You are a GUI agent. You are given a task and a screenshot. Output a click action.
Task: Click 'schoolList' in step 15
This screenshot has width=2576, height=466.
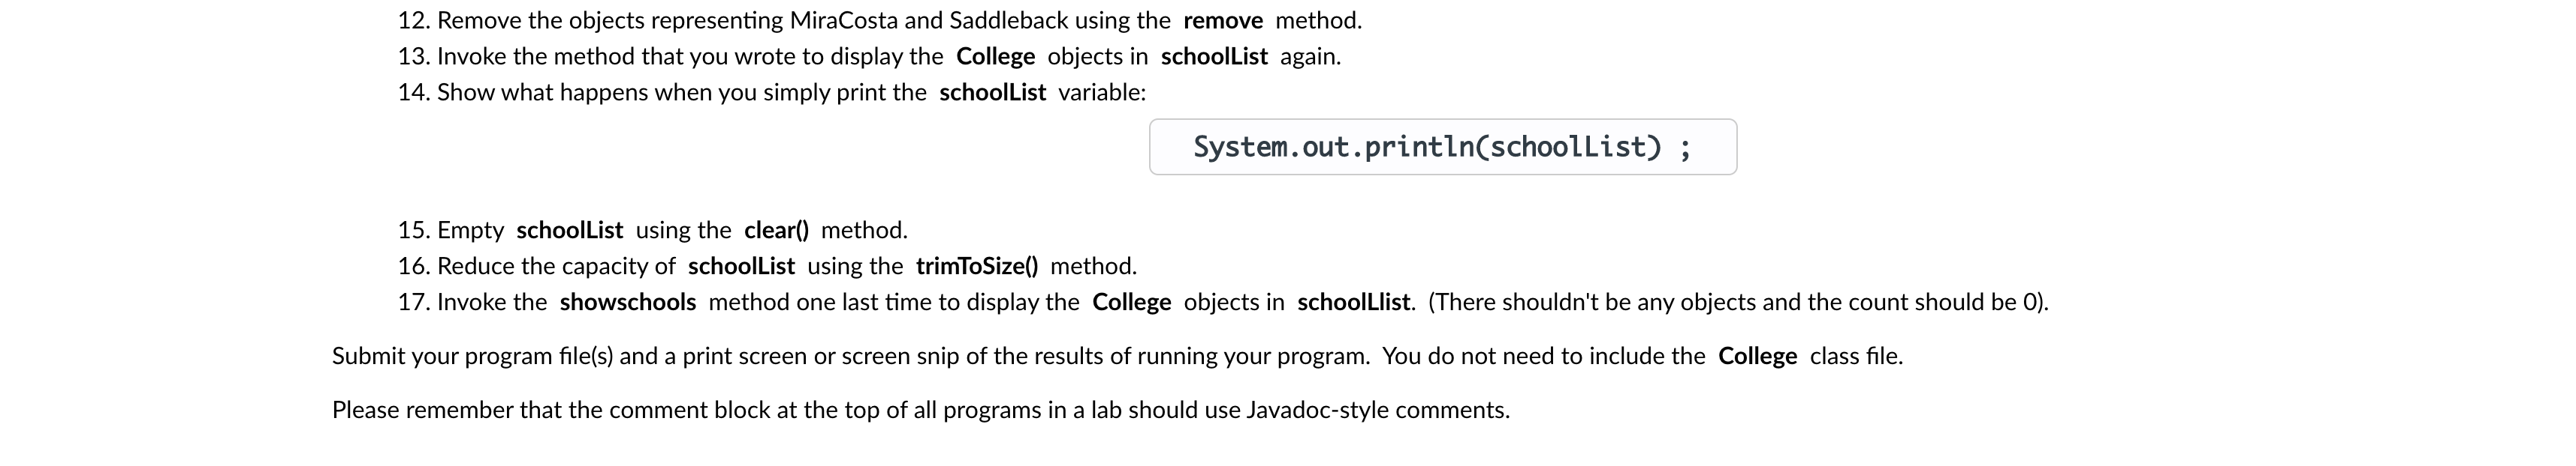tap(569, 231)
